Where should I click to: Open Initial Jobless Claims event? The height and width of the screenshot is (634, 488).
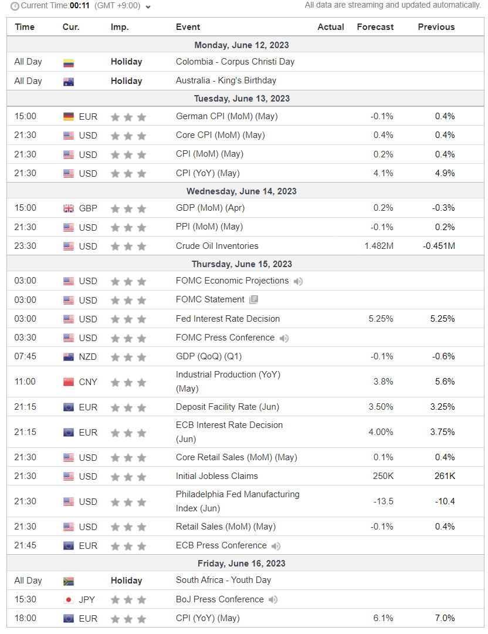point(216,476)
